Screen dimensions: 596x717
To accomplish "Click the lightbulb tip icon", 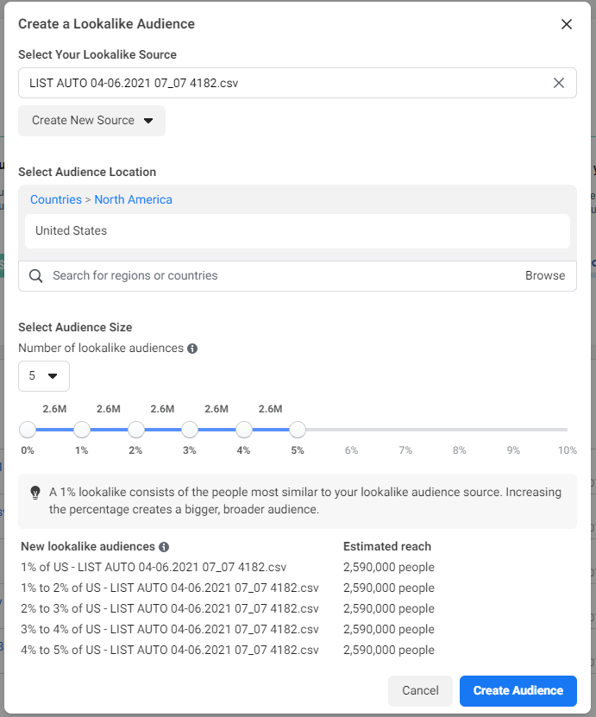I will click(x=35, y=493).
